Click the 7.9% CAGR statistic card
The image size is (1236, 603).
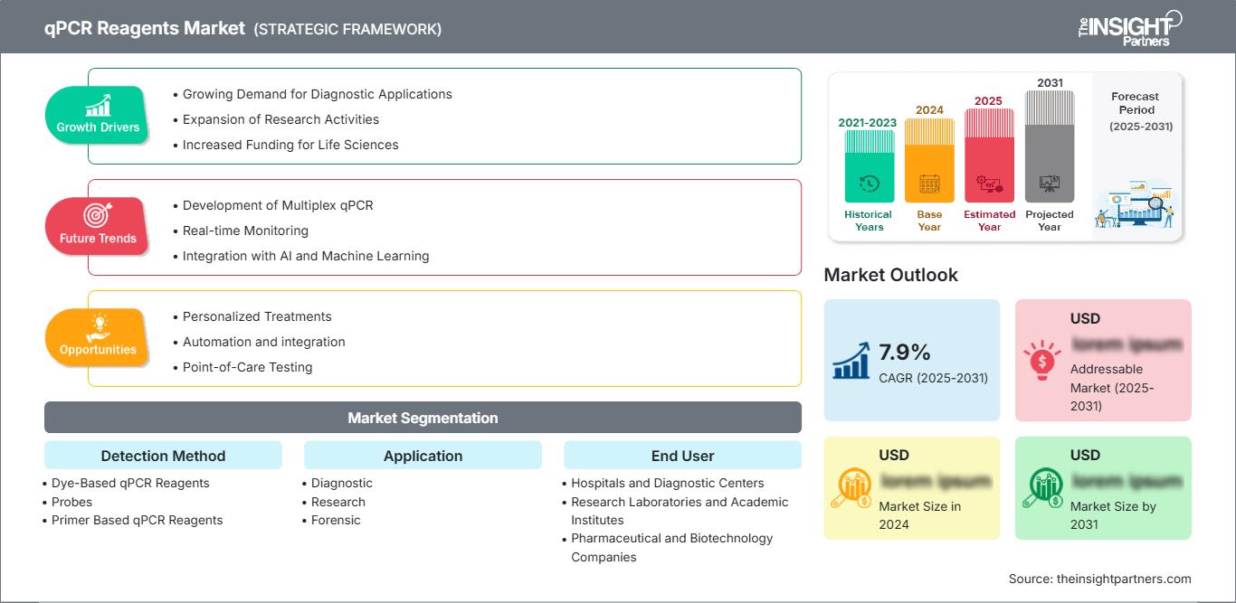[911, 360]
